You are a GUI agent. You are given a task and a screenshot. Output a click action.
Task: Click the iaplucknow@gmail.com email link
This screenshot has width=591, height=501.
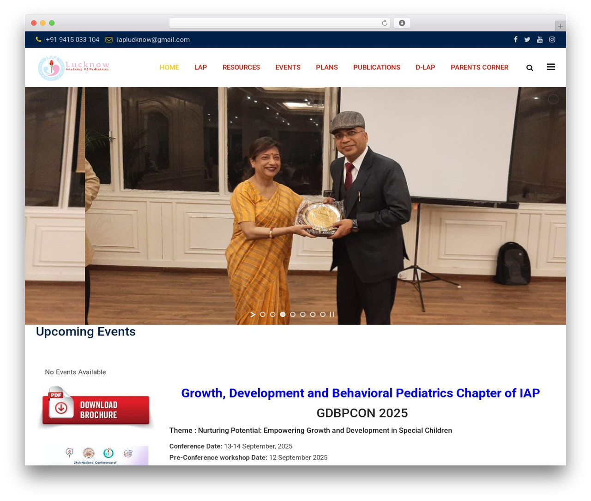point(153,40)
